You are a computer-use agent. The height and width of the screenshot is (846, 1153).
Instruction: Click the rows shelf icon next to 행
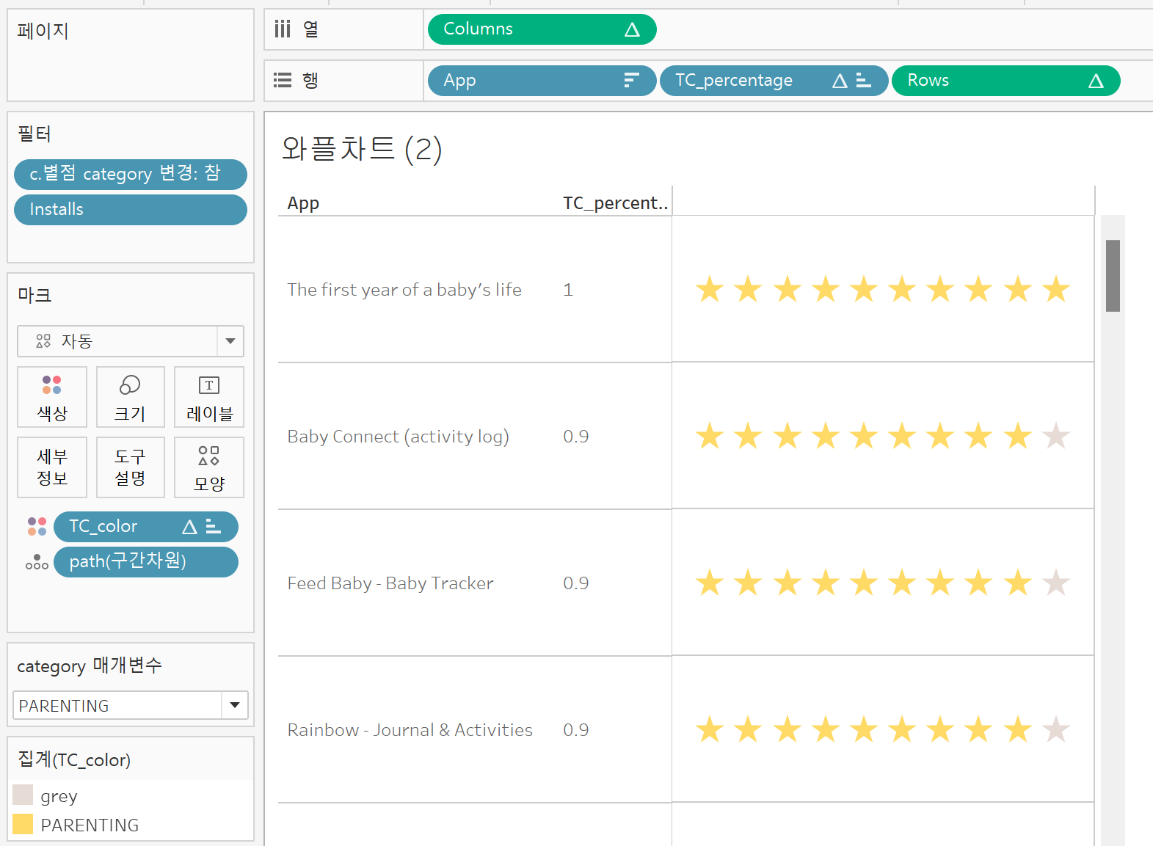(x=283, y=80)
